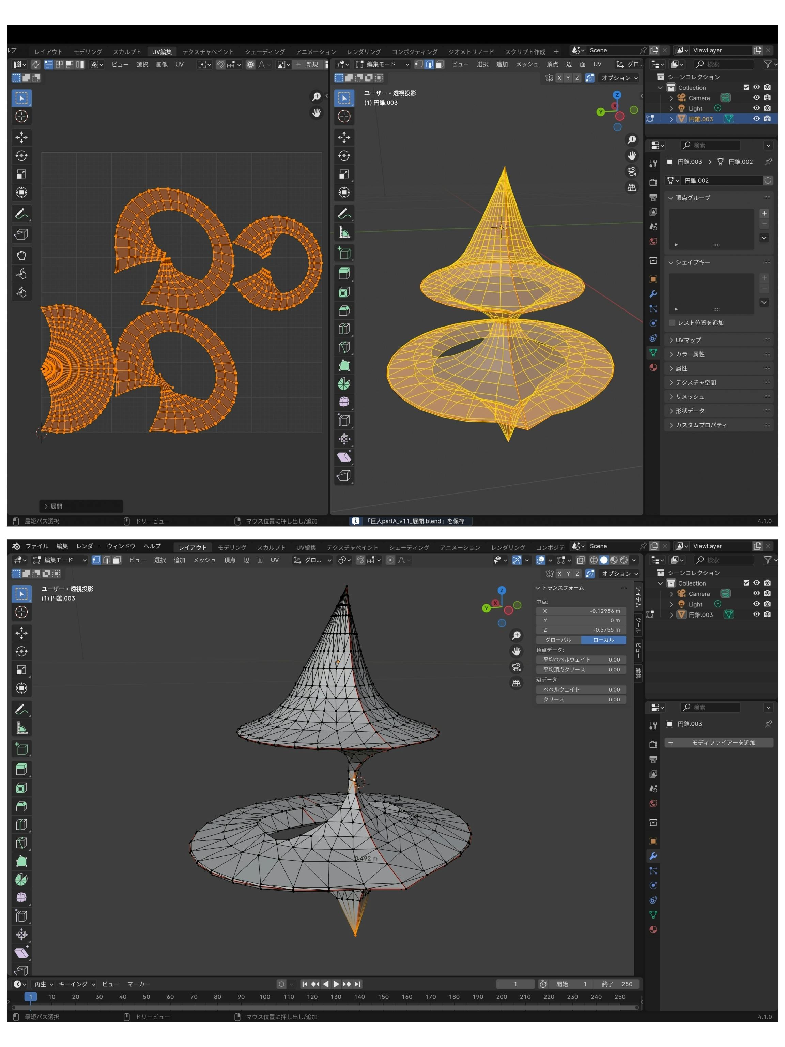Toggle camera view icon in lower viewport
This screenshot has width=785, height=1047.
[516, 667]
